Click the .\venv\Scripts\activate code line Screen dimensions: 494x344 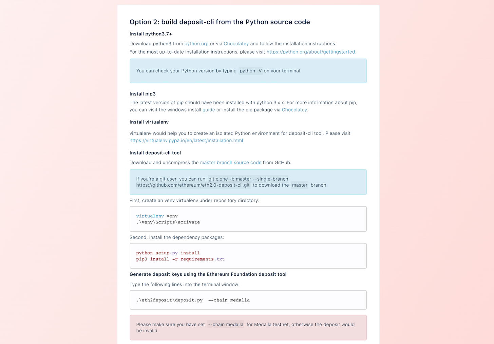[x=168, y=222]
